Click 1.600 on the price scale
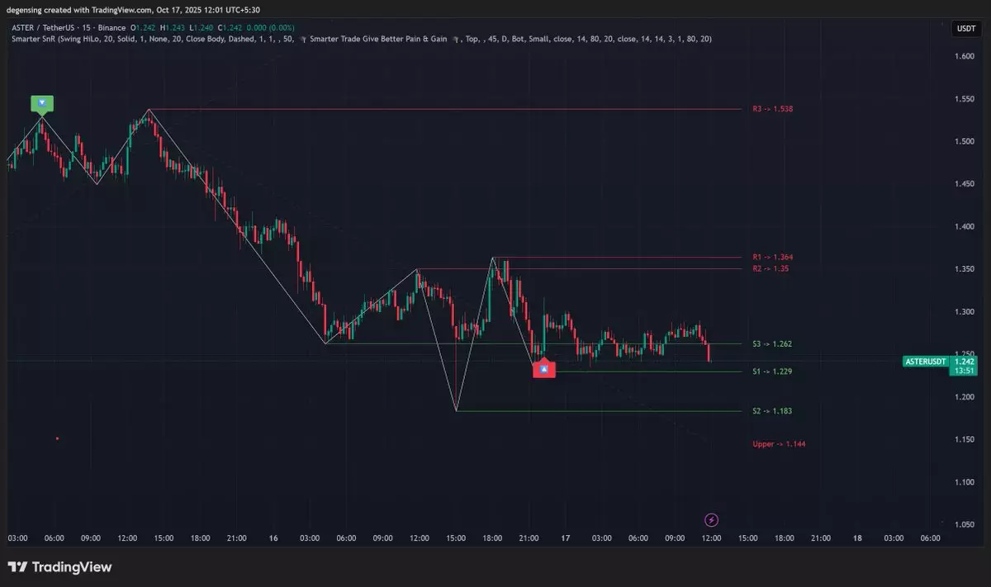991x587 pixels. (964, 56)
